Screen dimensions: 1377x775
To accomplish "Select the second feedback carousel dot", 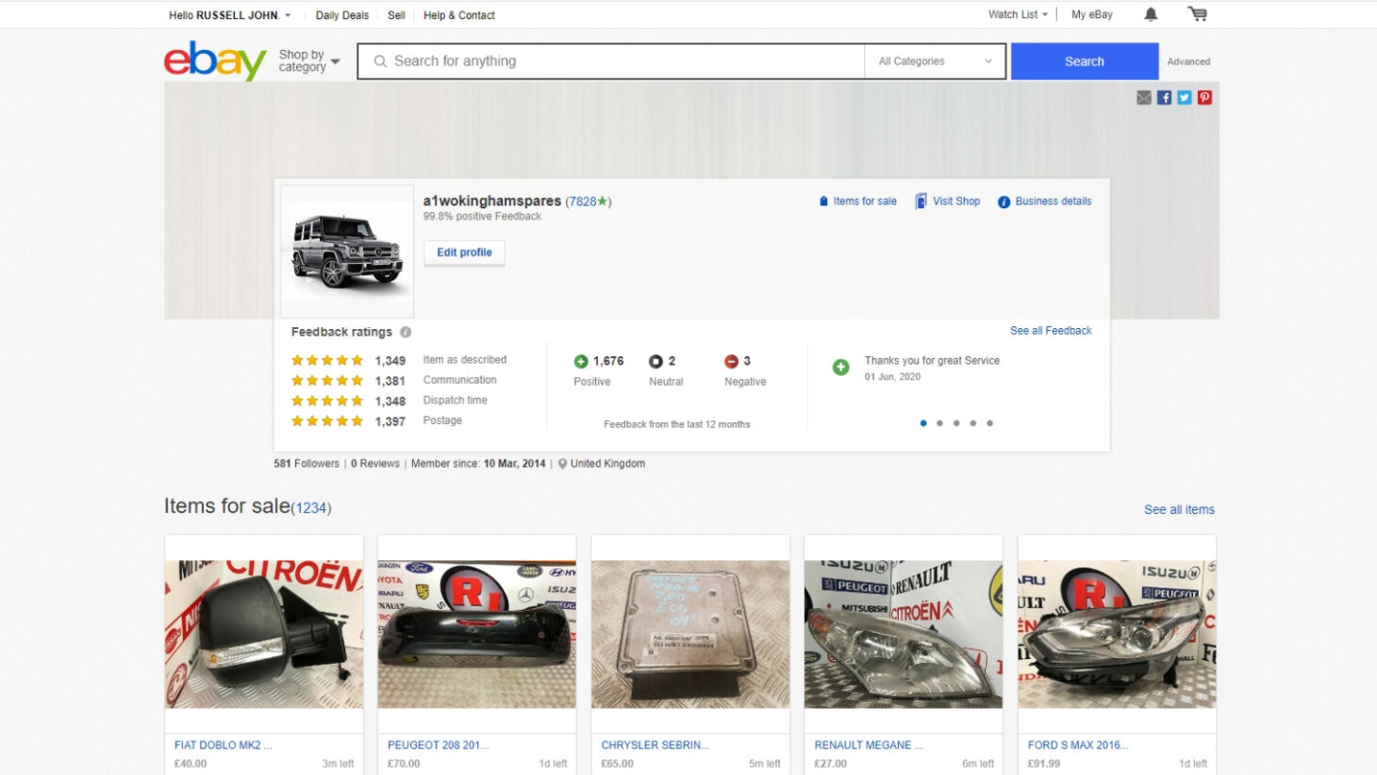I will pyautogui.click(x=939, y=422).
